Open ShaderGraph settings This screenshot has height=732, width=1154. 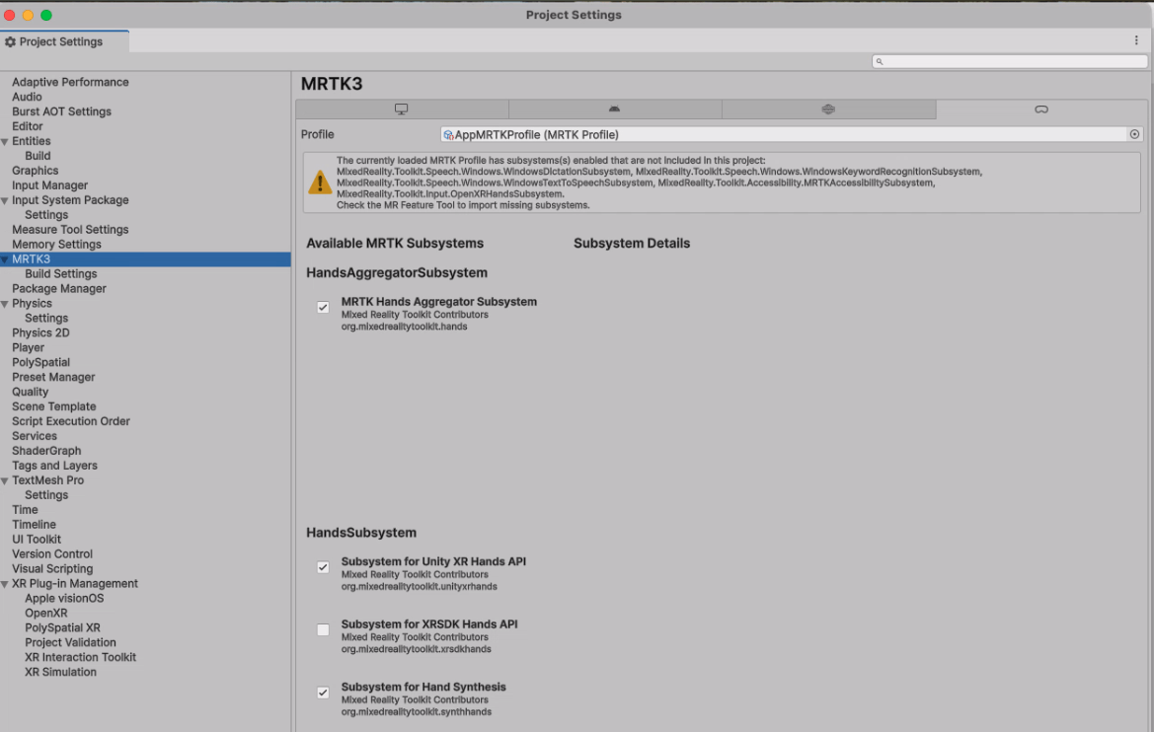[x=46, y=450]
